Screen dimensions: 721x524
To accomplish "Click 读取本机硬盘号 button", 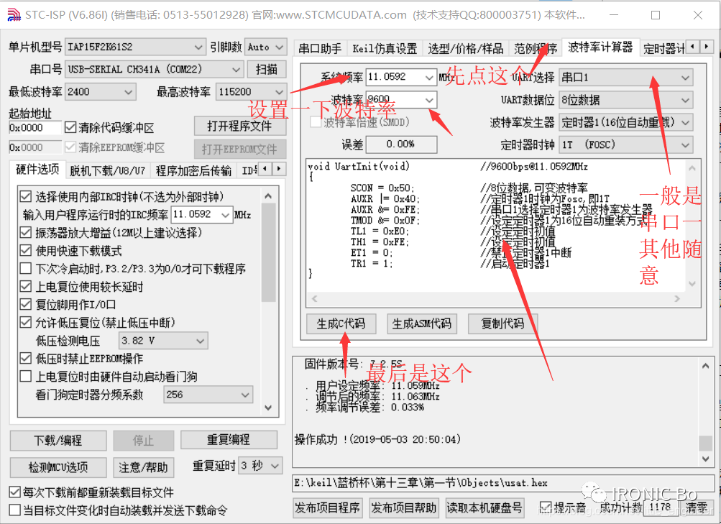I will [485, 508].
